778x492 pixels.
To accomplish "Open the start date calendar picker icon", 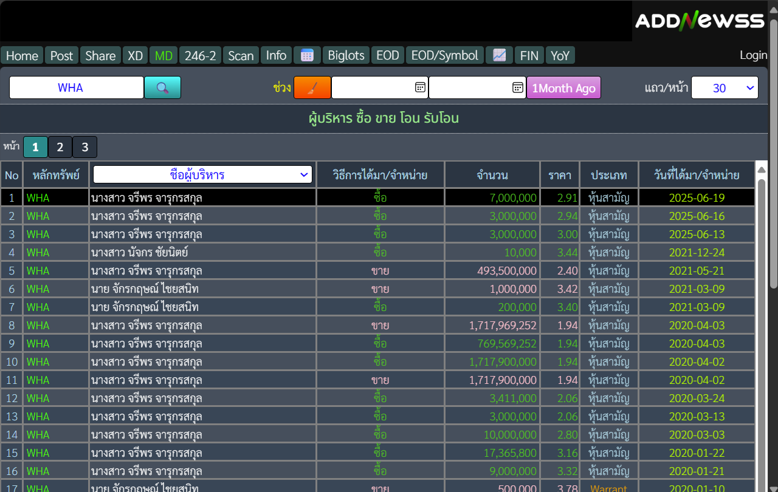I will coord(420,87).
